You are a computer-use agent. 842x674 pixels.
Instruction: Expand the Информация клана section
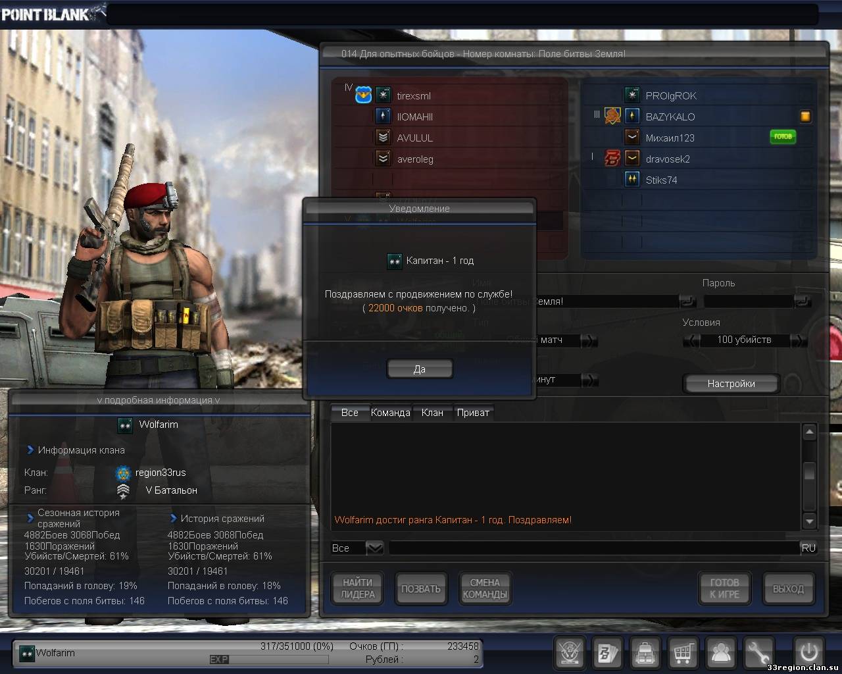[30, 450]
